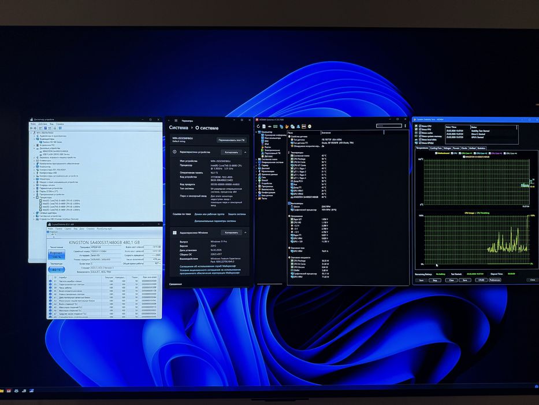The image size is (539, 405).
Task: Collapse Характеристики Windows section chevron
Action: (x=245, y=233)
